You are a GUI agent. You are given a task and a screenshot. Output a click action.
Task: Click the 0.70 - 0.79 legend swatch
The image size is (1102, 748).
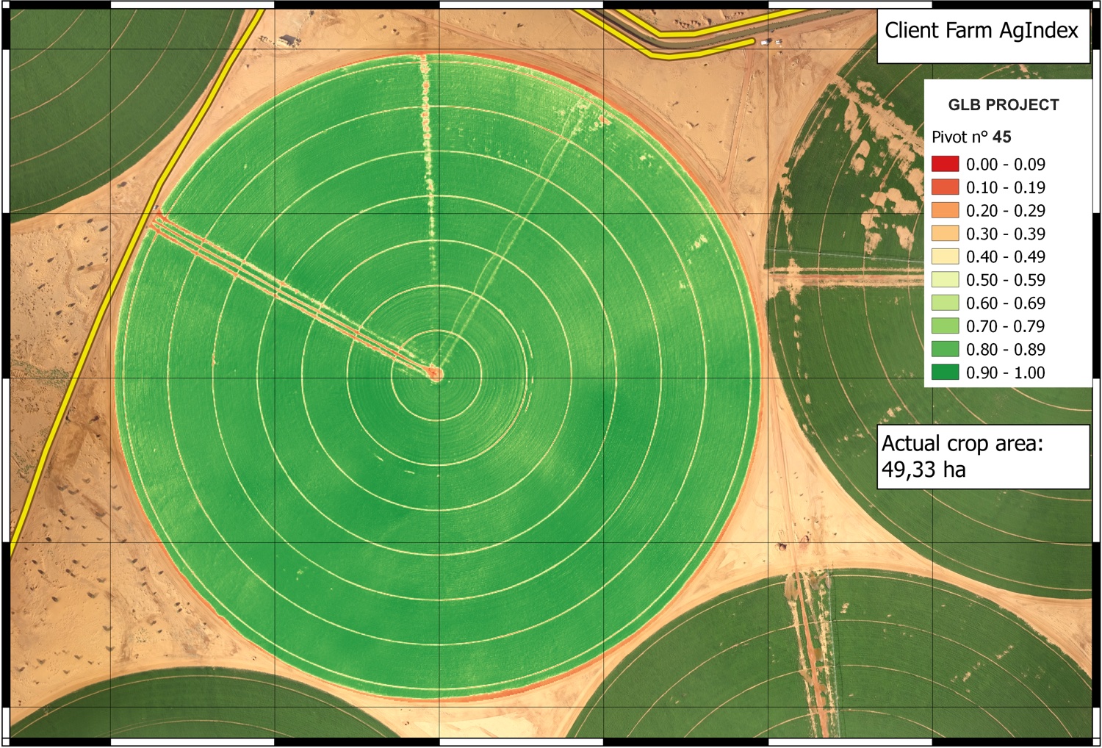[x=945, y=326]
